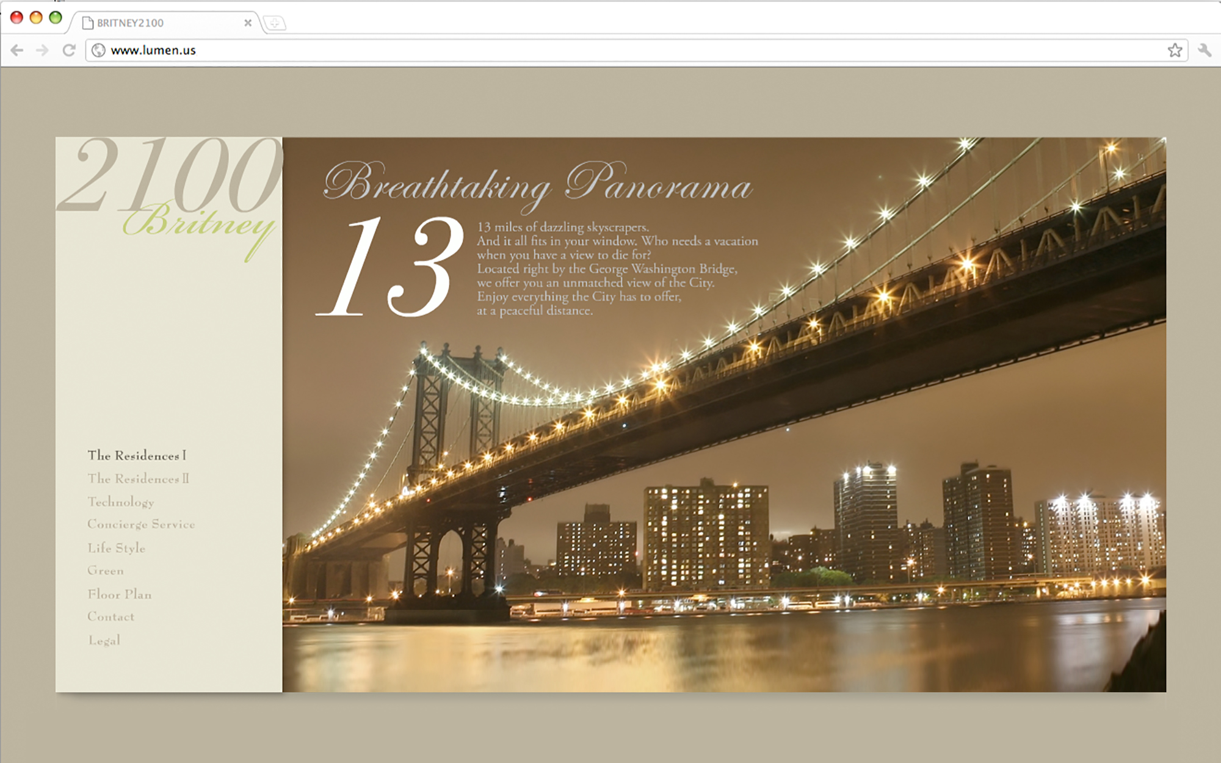Close the BRITNEY2100 tab
The width and height of the screenshot is (1221, 763).
(248, 23)
